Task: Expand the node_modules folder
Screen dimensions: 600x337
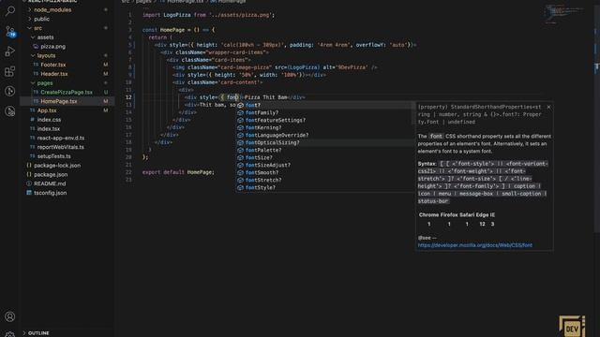Action: pos(29,9)
